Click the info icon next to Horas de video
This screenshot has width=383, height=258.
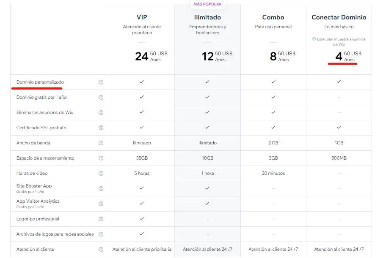(x=101, y=173)
